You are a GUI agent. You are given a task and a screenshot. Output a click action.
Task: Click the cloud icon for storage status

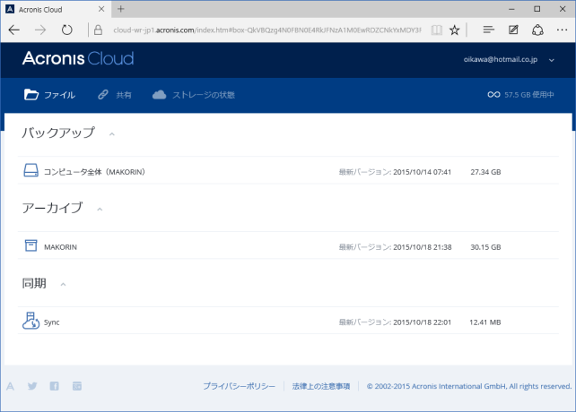pos(159,95)
